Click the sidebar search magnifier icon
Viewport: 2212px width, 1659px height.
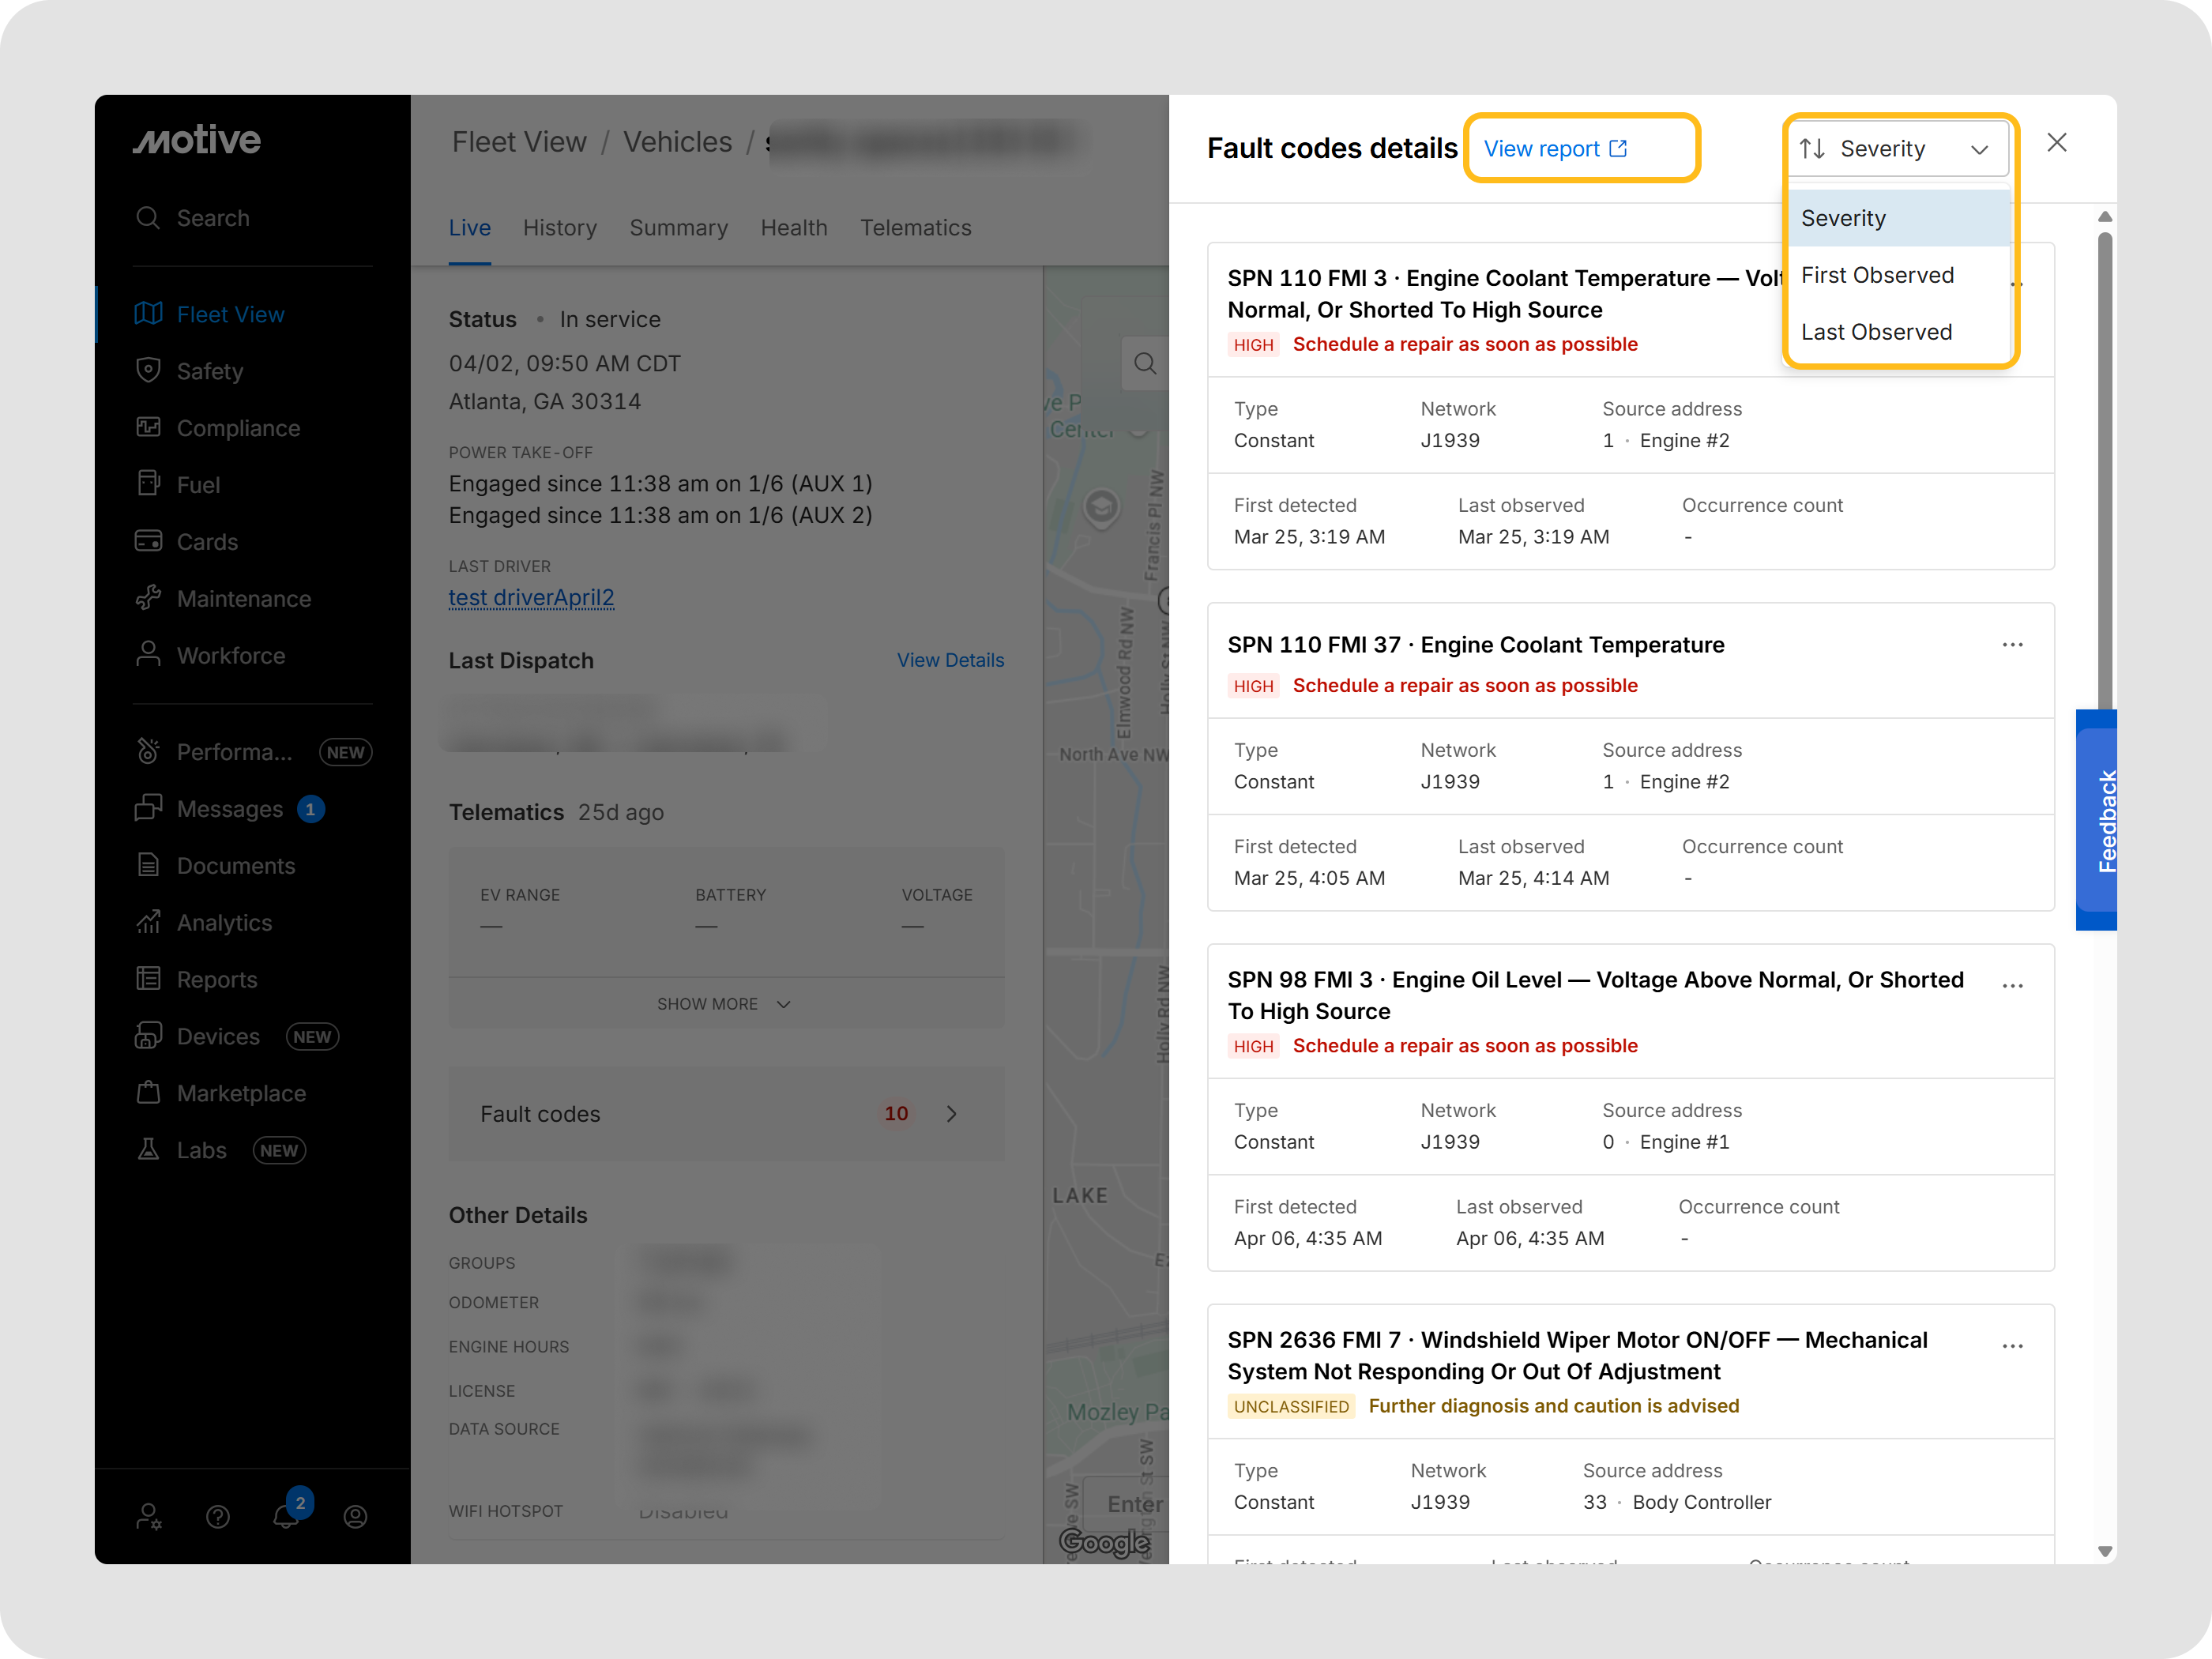click(x=148, y=218)
